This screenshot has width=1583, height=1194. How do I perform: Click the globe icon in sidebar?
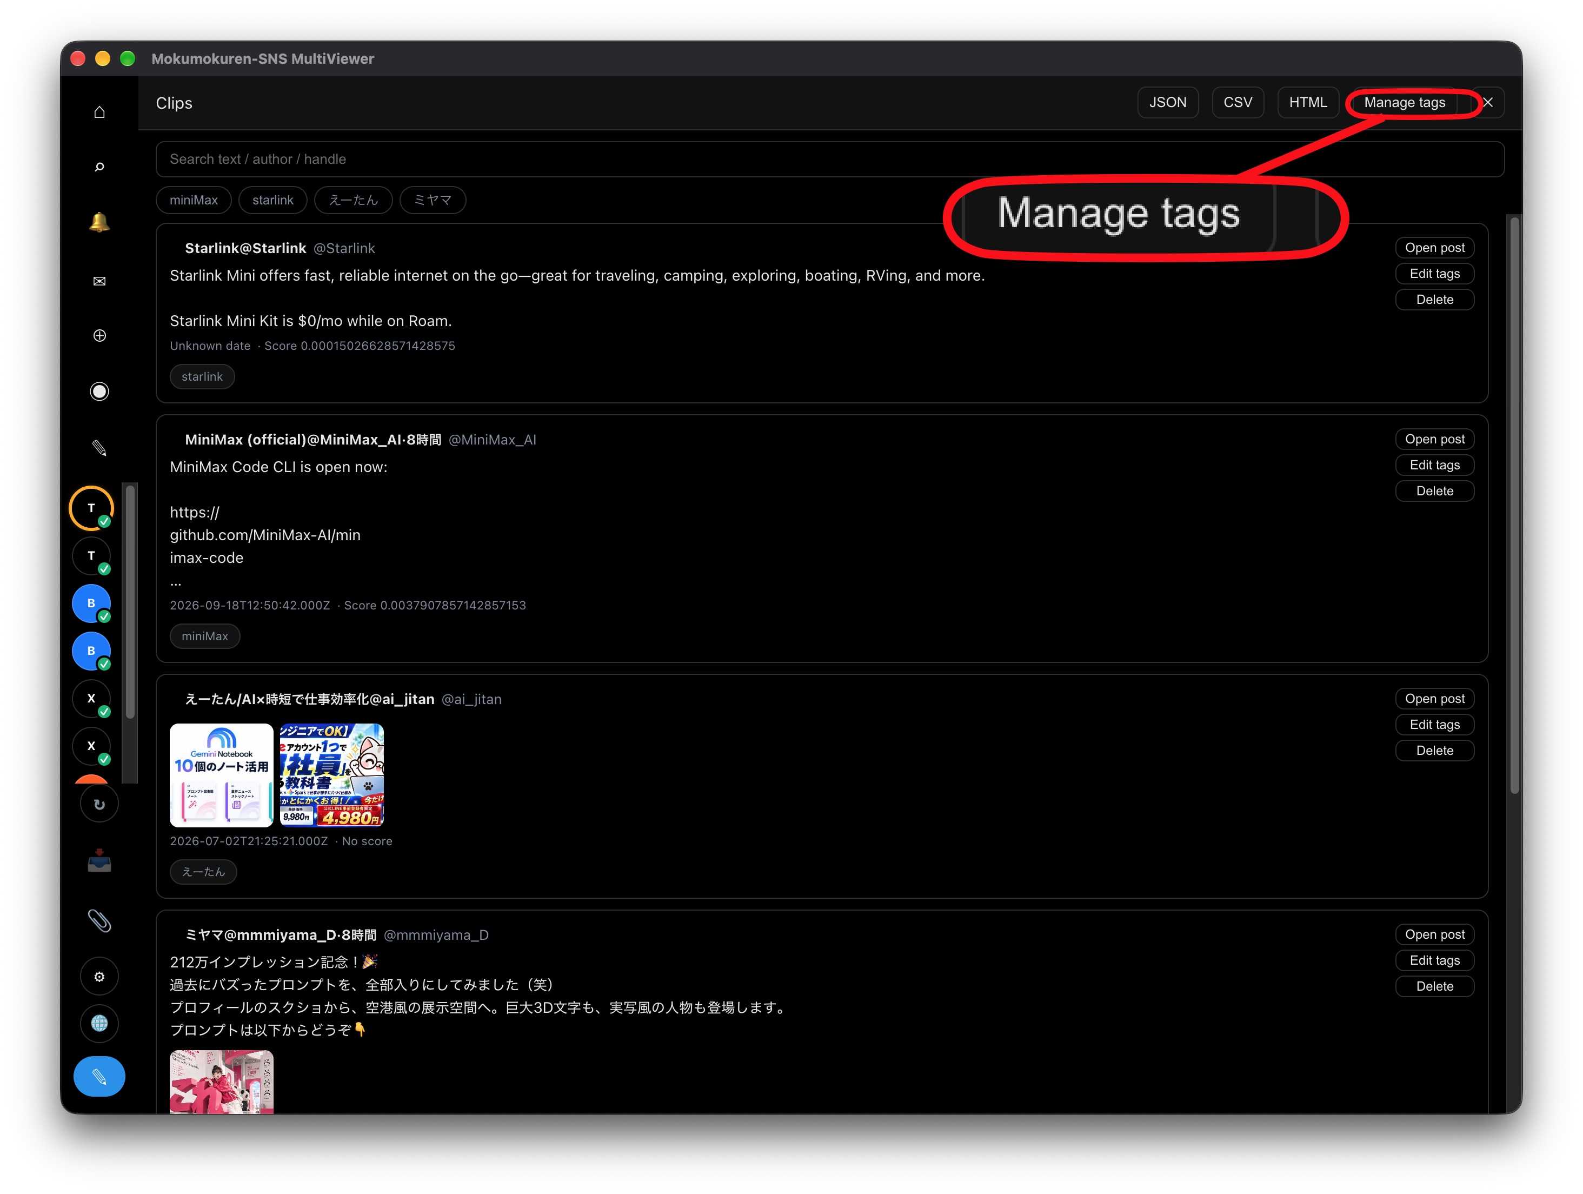99,1024
